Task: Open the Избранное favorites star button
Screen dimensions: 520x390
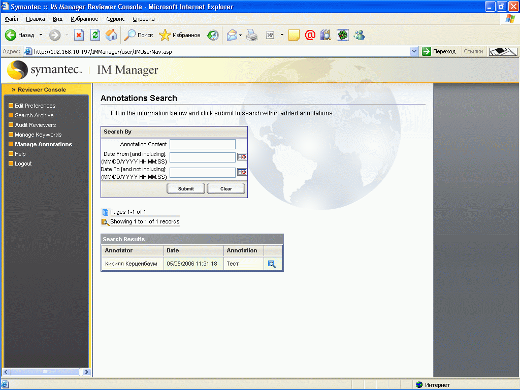Action: pyautogui.click(x=179, y=35)
